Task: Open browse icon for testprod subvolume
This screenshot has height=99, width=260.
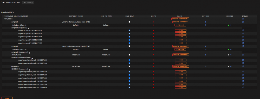Action: [x=243, y=22]
